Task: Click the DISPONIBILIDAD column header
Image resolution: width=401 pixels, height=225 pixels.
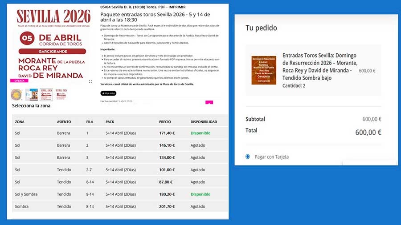Action: tap(204, 121)
